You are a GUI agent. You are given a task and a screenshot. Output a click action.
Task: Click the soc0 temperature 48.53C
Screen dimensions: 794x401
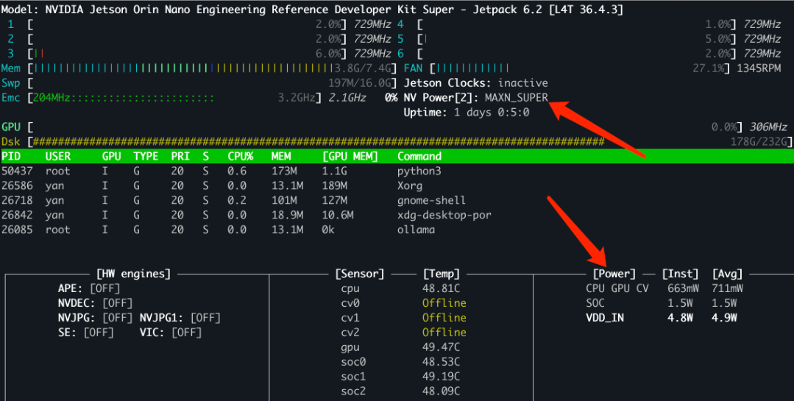point(441,362)
